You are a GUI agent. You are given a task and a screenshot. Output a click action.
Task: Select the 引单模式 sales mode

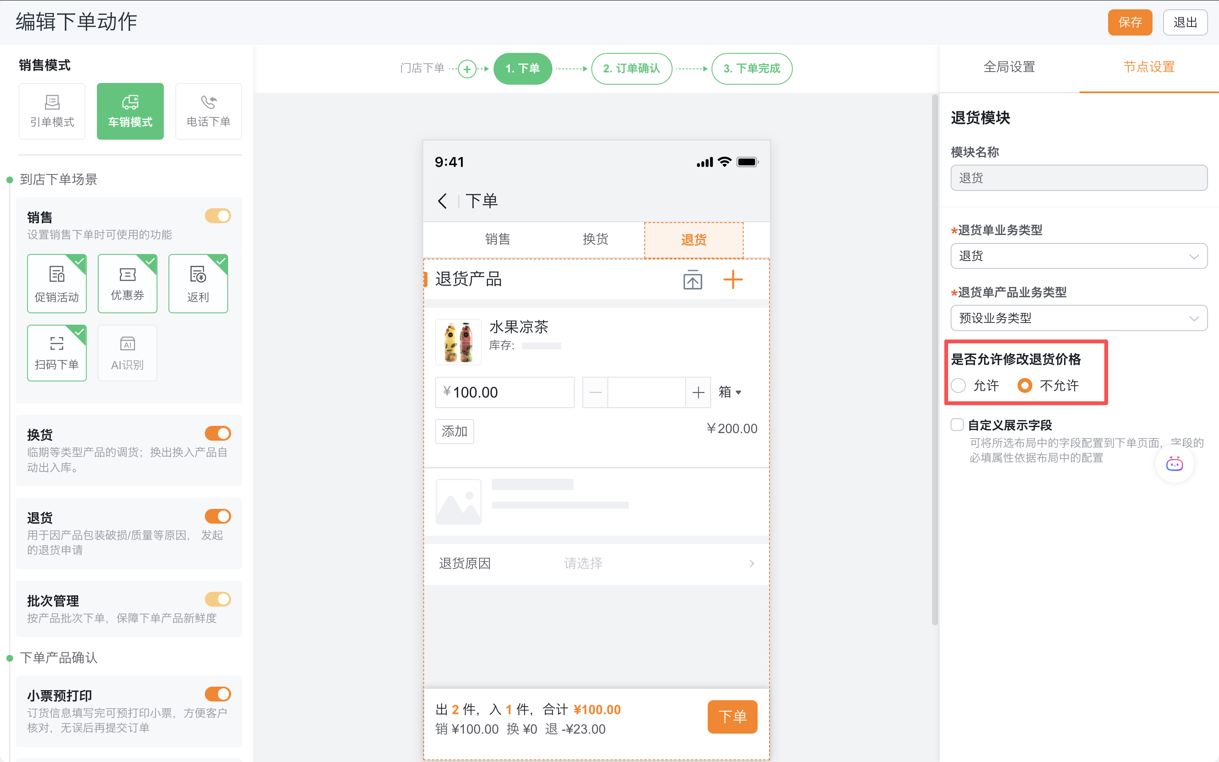click(x=52, y=111)
